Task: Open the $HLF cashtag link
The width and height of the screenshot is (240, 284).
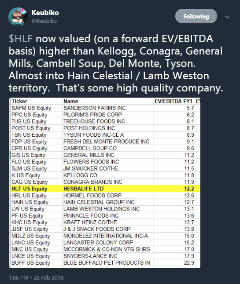Action: [x=21, y=39]
